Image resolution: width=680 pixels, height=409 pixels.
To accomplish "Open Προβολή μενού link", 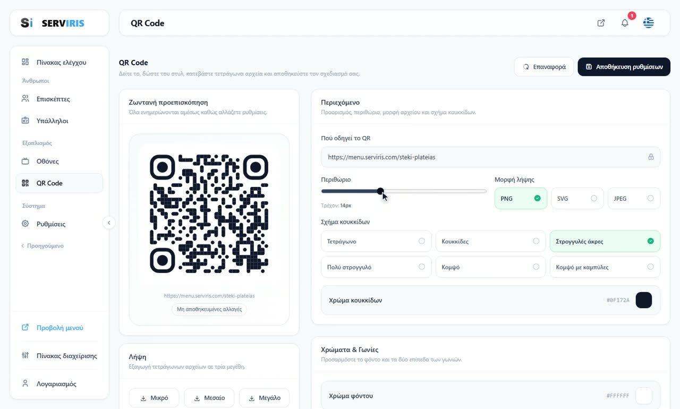I will pos(59,328).
